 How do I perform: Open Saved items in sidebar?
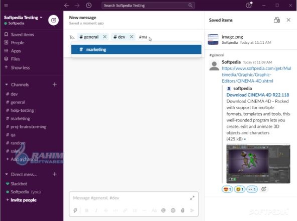tap(22, 35)
